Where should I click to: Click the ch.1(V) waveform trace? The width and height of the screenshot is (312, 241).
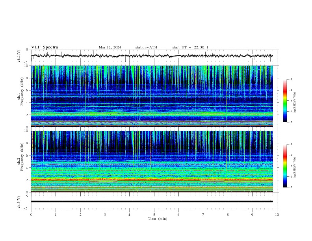click(152, 56)
